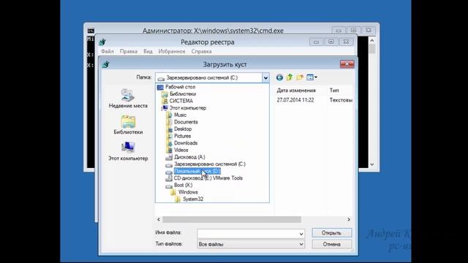Viewport: 468px width, 263px height.
Task: Select Downloads folder in the list
Action: [186, 143]
